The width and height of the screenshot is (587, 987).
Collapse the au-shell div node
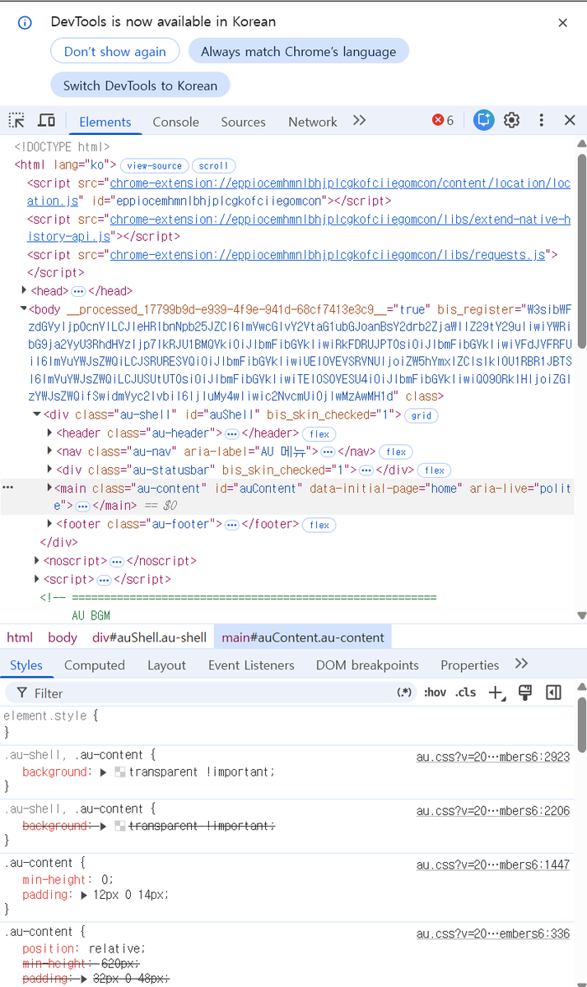37,415
